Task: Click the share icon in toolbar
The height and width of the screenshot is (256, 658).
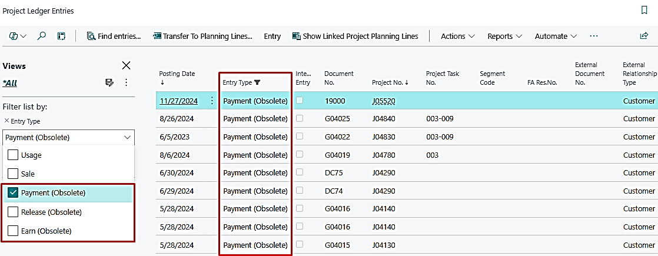Action: (644, 36)
